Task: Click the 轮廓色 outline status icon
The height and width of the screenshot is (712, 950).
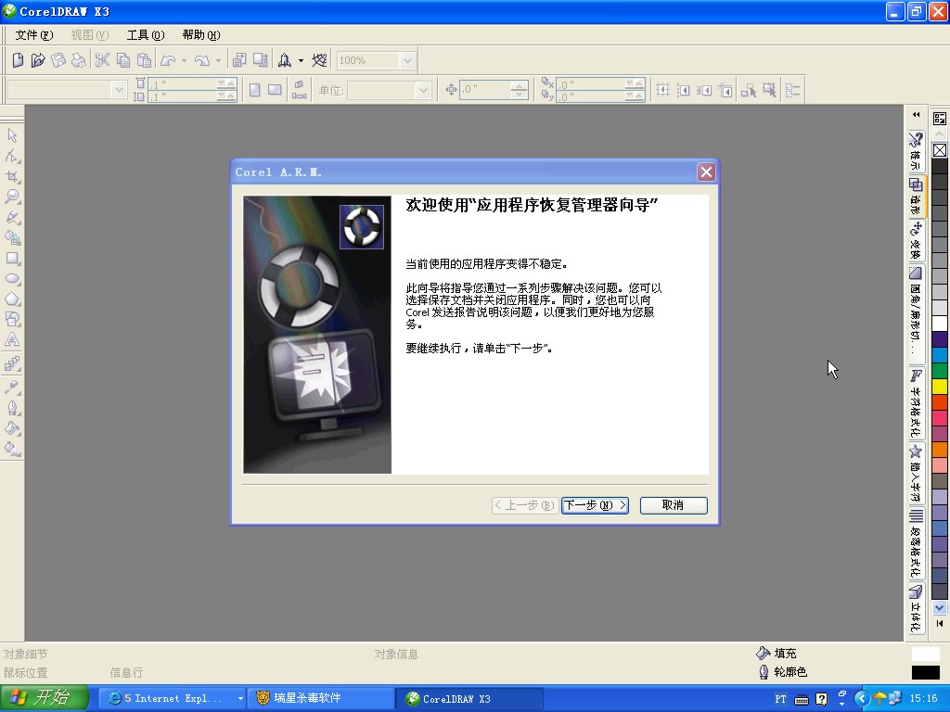Action: [764, 671]
